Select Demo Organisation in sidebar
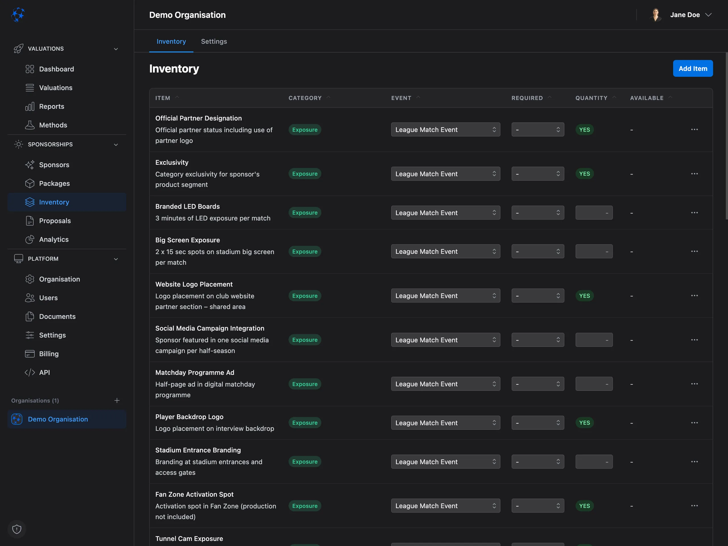This screenshot has width=728, height=546. tap(67, 419)
